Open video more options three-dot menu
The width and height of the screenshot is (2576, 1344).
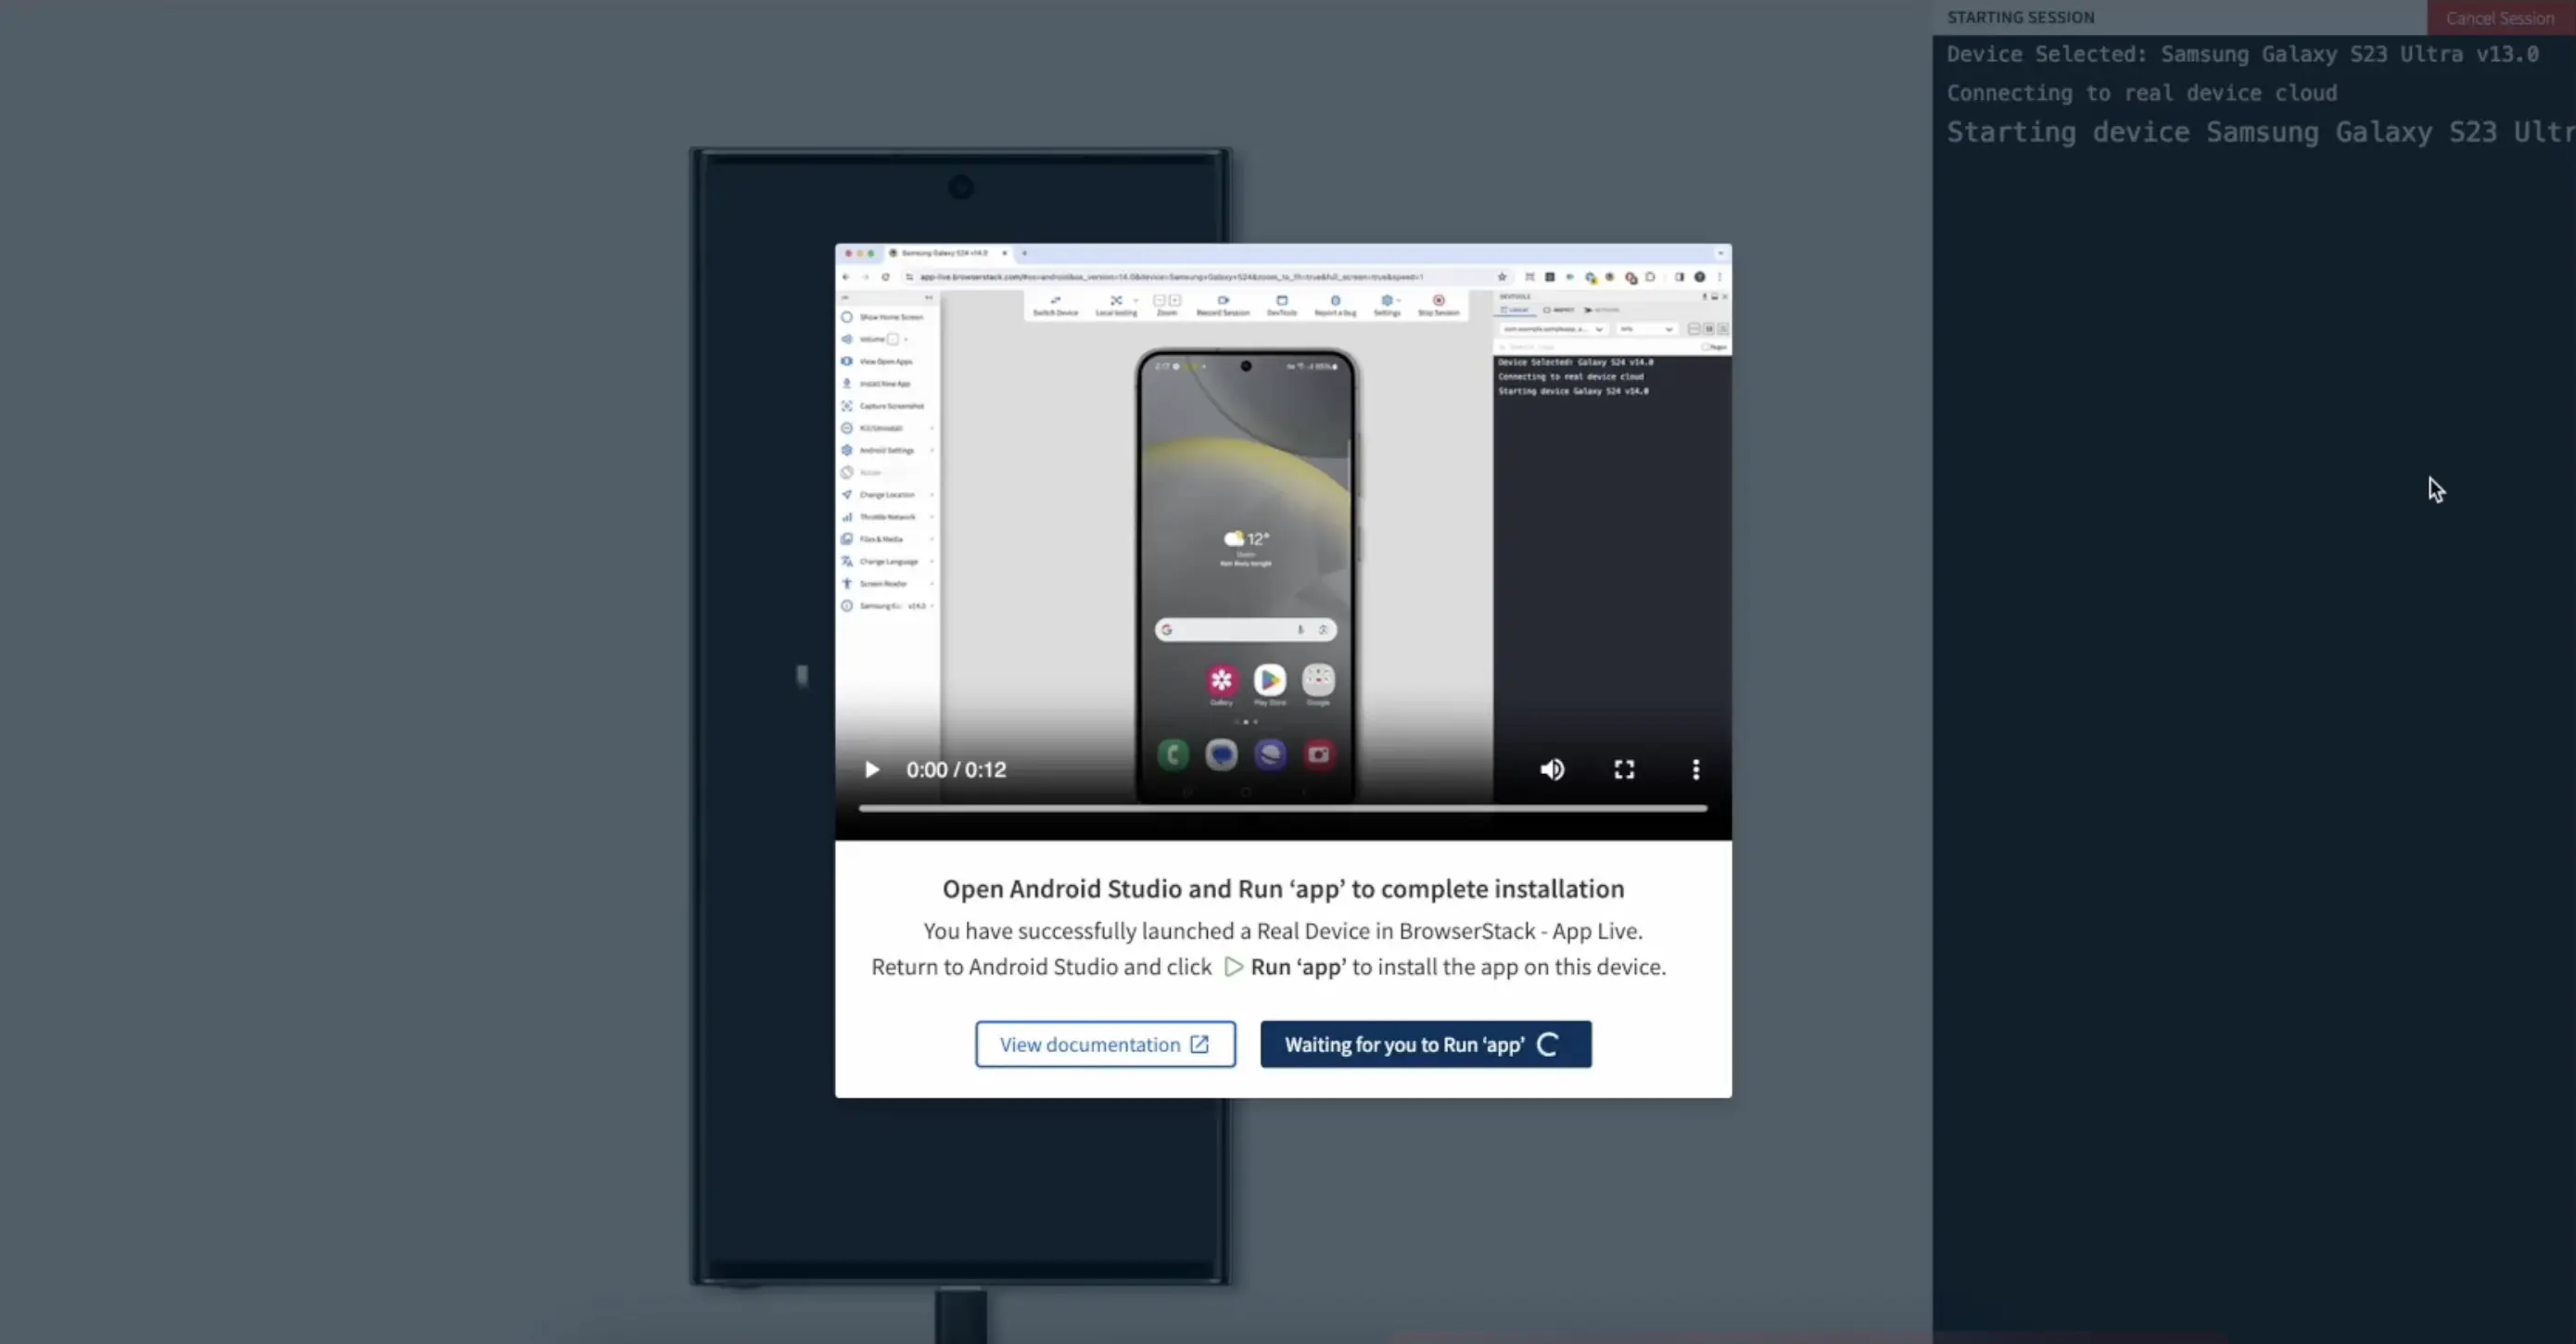(1695, 769)
